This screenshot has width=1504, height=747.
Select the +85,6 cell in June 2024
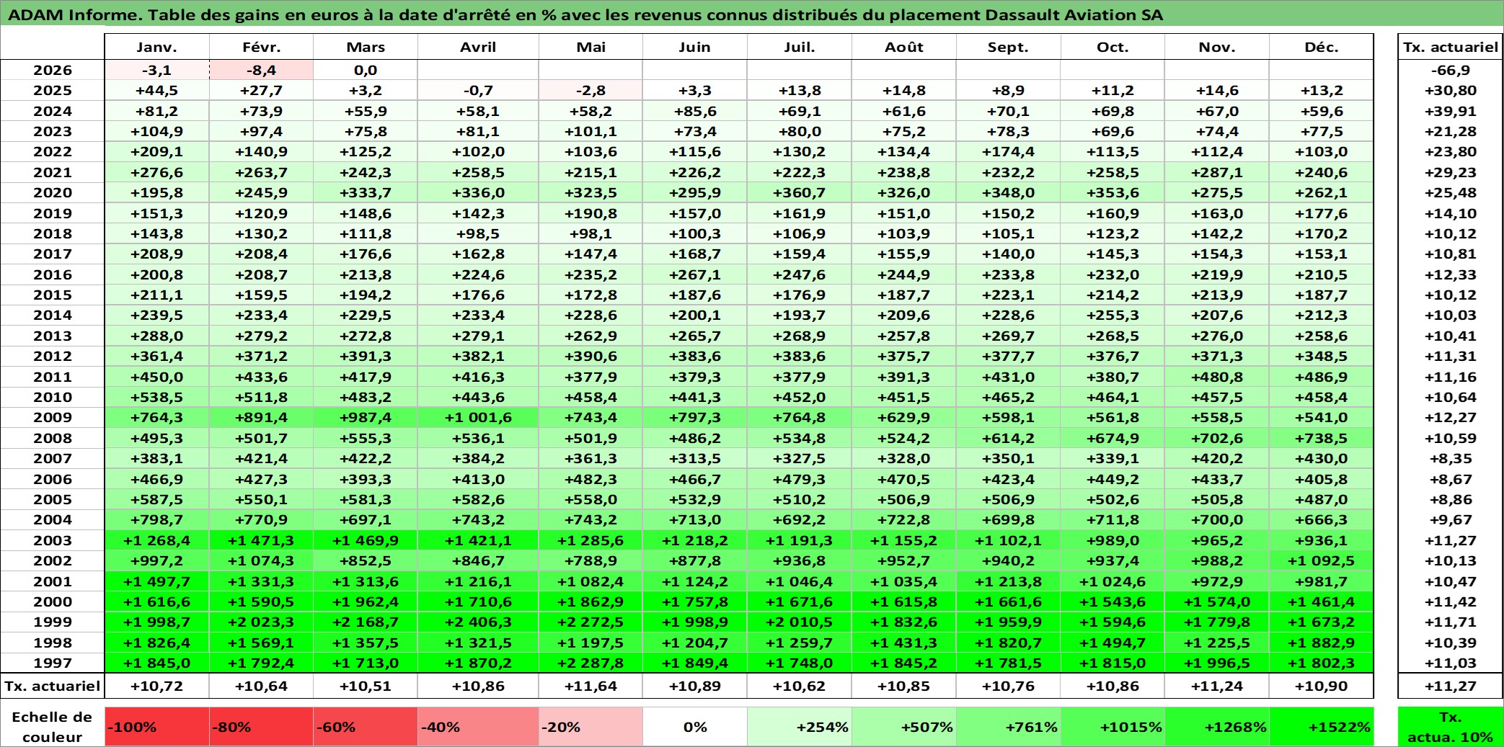pos(695,111)
